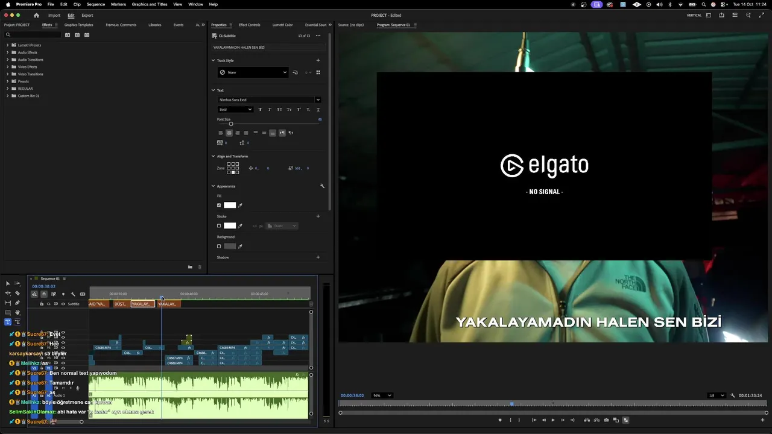The image size is (772, 434).
Task: Go to In point in Program monitor
Action: [x=534, y=420]
